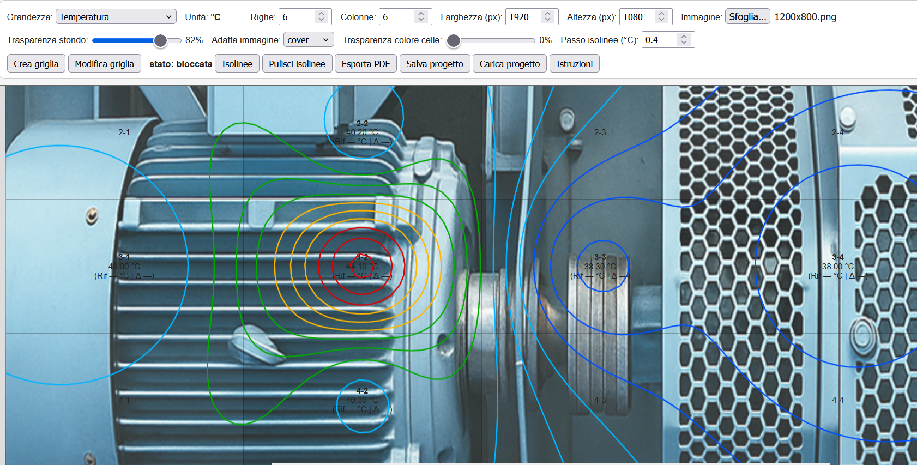Increase Passo isolinee with up arrow
Screen dimensions: 917x465
tap(684, 37)
